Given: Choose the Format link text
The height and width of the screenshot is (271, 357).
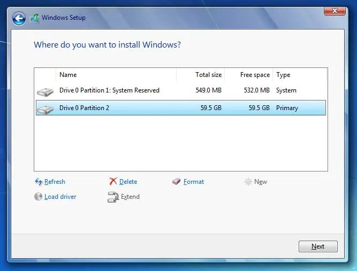Looking at the screenshot, I should [x=193, y=182].
